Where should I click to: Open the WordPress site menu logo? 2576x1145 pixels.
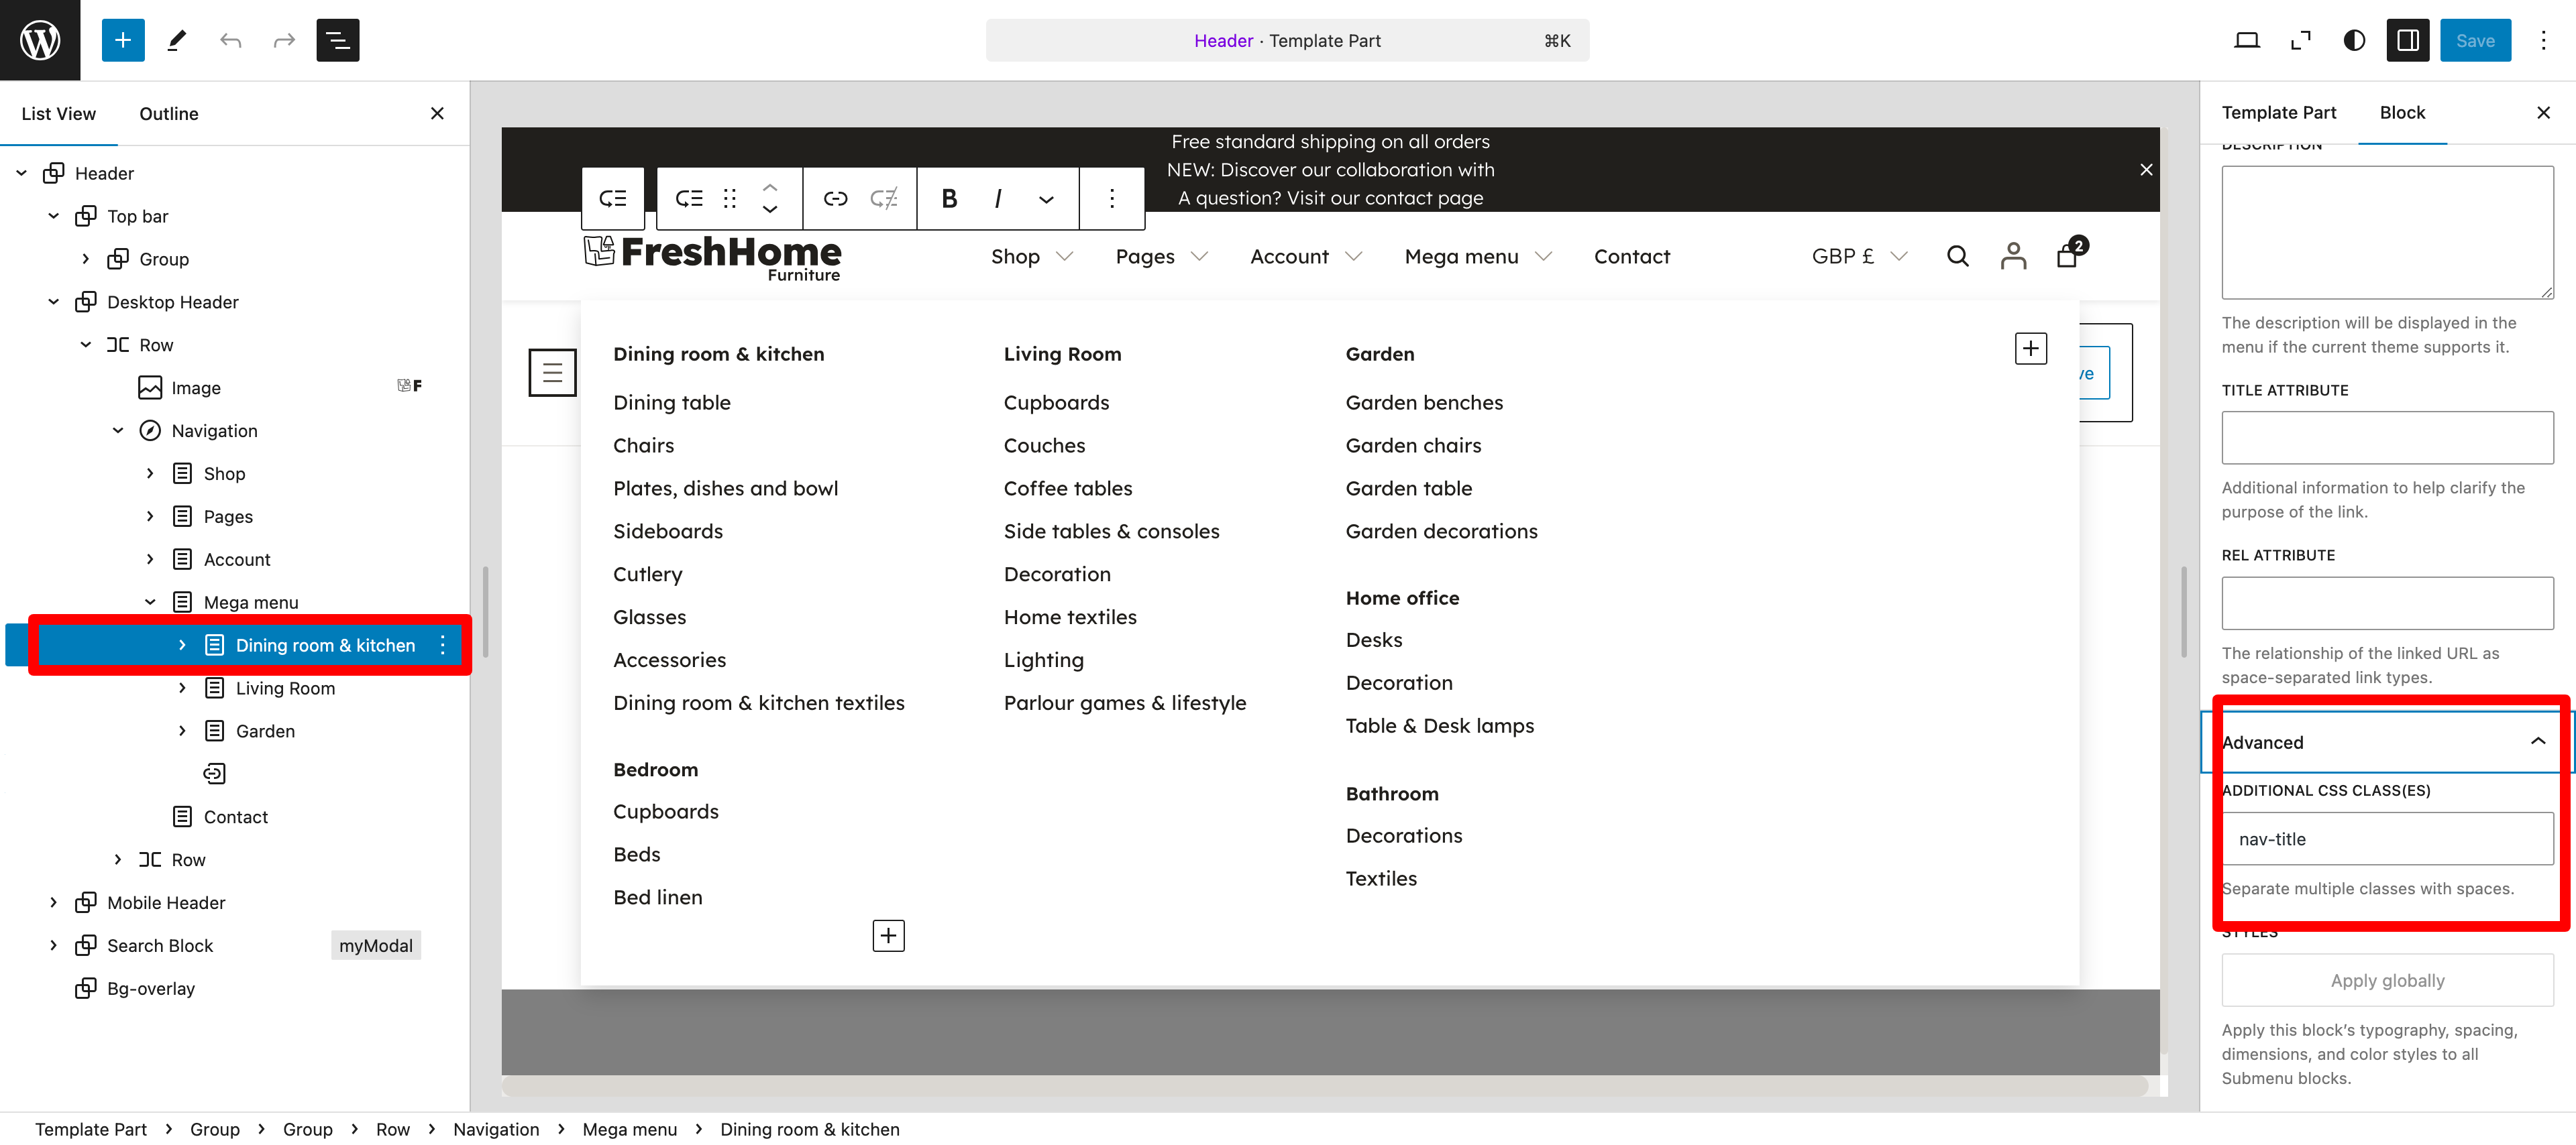click(40, 40)
